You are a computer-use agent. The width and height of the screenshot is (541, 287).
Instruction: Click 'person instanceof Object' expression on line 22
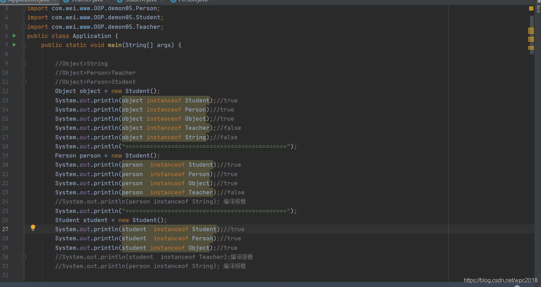coord(166,183)
